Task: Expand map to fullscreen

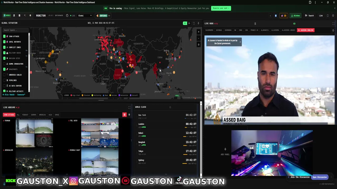Action: [194, 23]
